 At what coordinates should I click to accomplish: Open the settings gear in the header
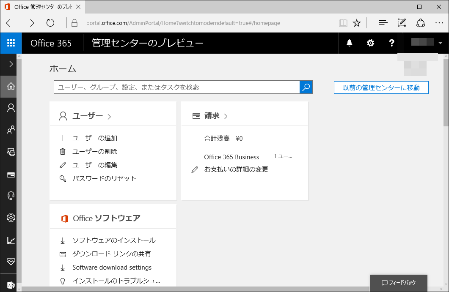(371, 43)
